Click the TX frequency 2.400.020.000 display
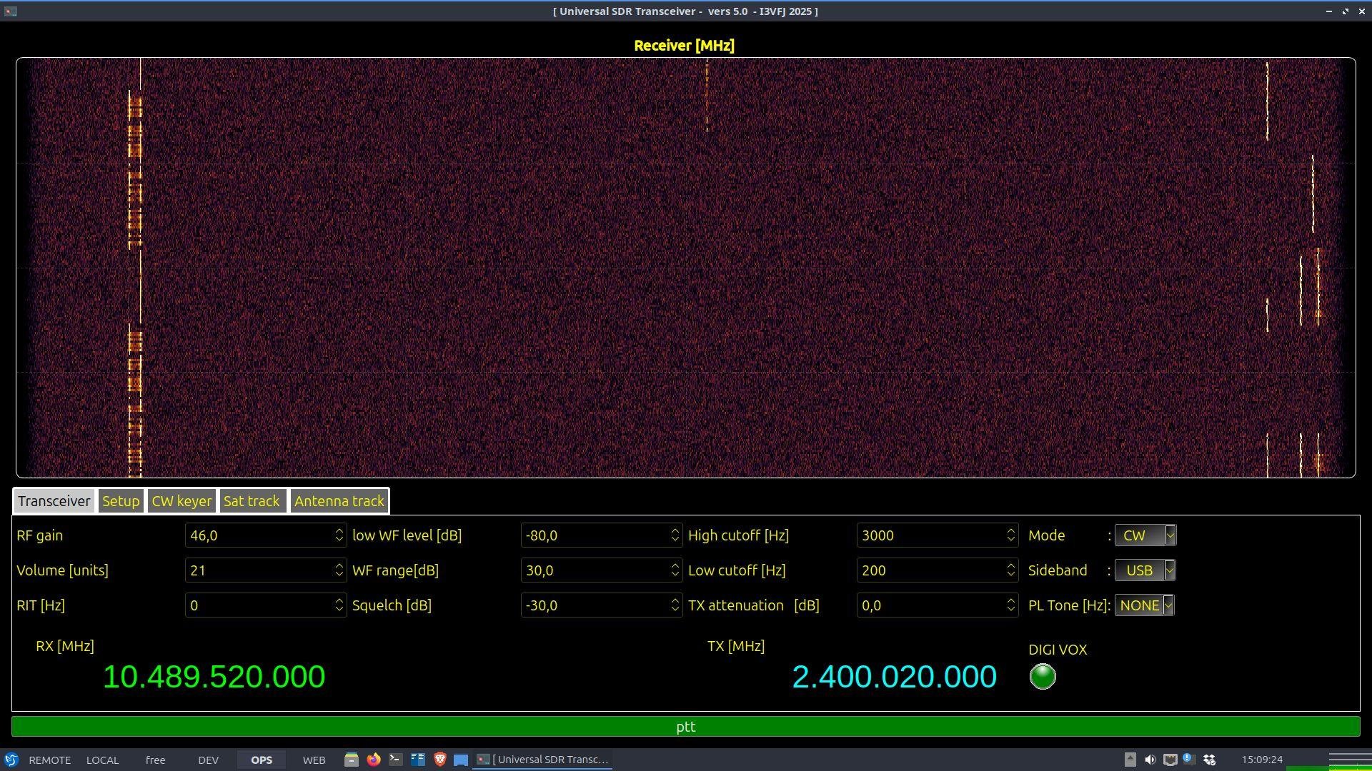1372x771 pixels. click(x=894, y=677)
